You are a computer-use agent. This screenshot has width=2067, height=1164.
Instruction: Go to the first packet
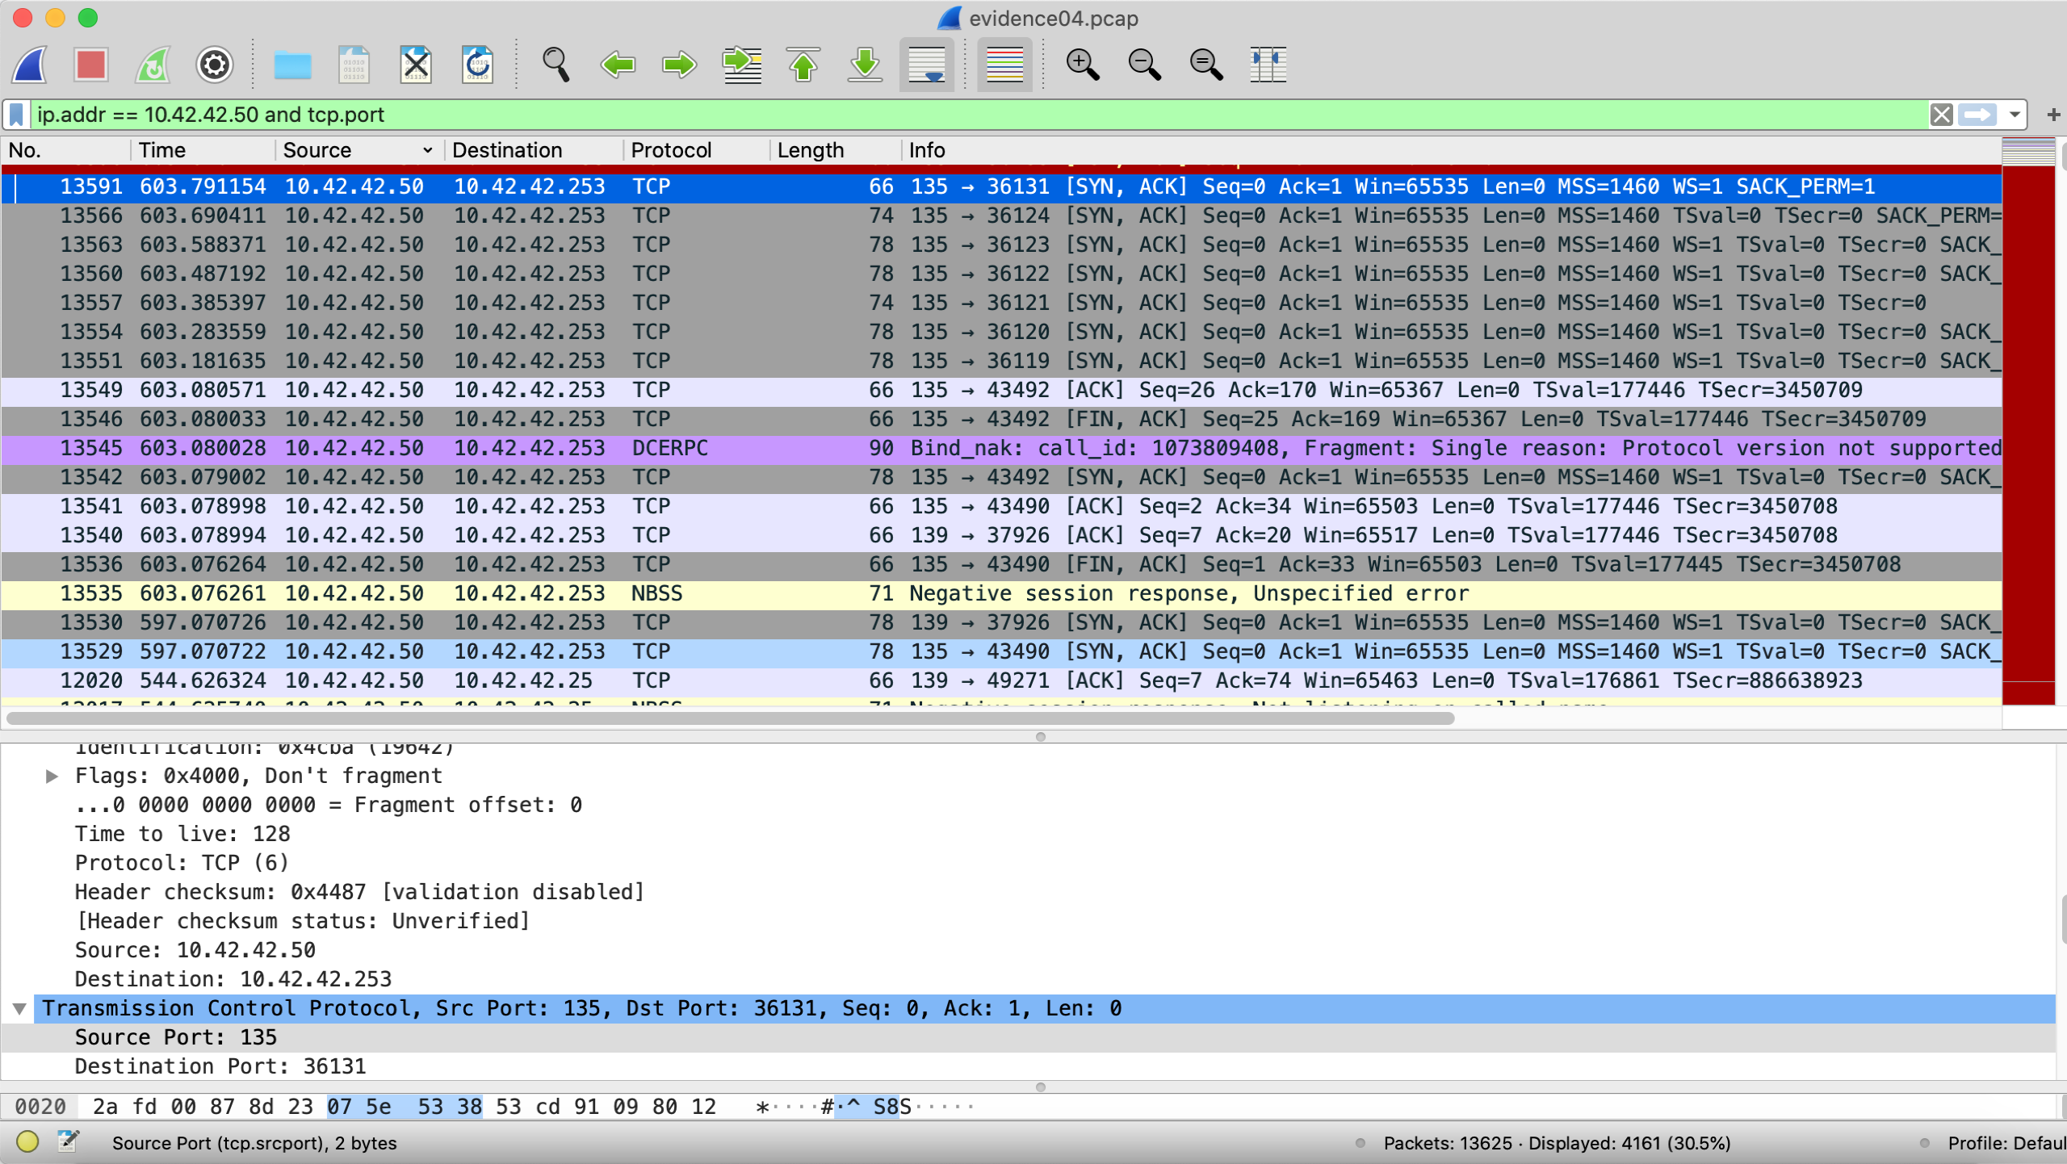[x=803, y=65]
